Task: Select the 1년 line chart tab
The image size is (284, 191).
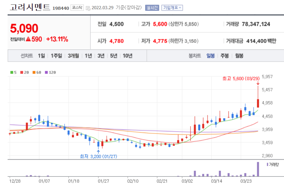Action: click(x=88, y=56)
